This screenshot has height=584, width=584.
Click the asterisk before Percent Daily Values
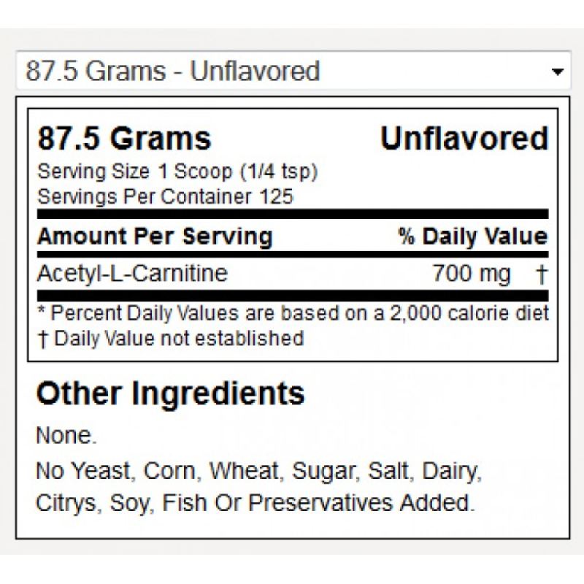pos(42,310)
